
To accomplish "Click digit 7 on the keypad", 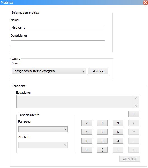I will [x=87, y=123].
